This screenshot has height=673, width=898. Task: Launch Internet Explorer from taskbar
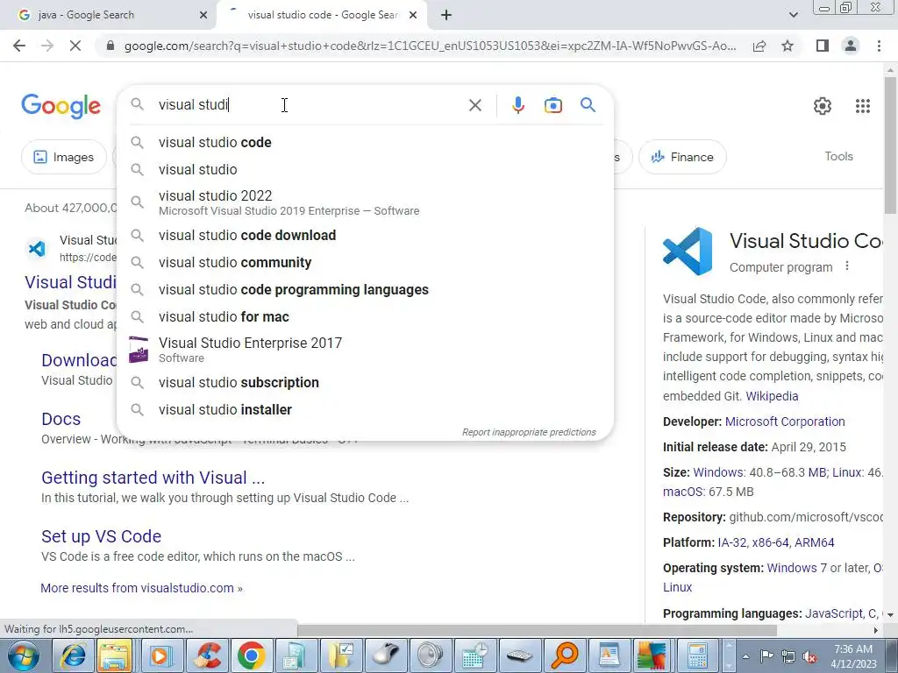74,655
